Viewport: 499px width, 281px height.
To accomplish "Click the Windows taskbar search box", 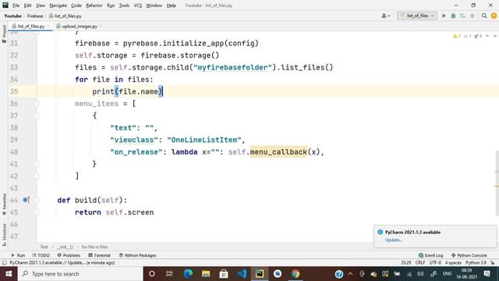I will [80, 274].
